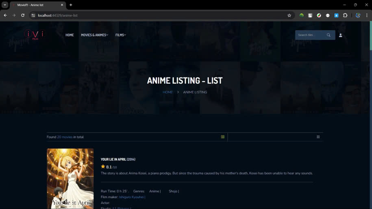Image resolution: width=372 pixels, height=209 pixels.
Task: Minimize the browser window
Action: coord(344,5)
